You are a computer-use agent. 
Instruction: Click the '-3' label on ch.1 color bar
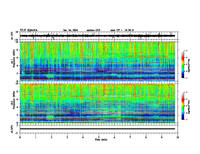186,51
